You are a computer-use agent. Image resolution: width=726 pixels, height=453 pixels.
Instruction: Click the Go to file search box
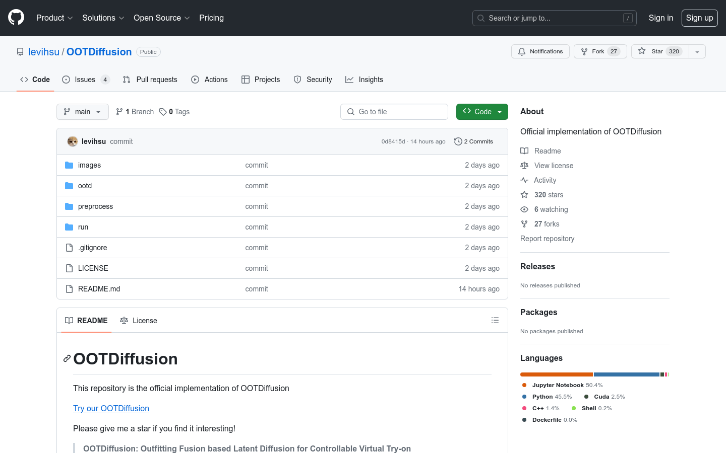pos(394,112)
